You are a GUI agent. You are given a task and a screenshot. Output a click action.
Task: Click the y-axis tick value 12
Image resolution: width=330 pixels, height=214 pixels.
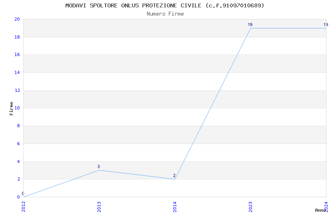coord(17,90)
